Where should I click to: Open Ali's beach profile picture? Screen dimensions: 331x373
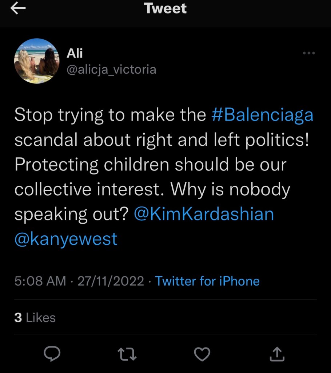point(36,61)
